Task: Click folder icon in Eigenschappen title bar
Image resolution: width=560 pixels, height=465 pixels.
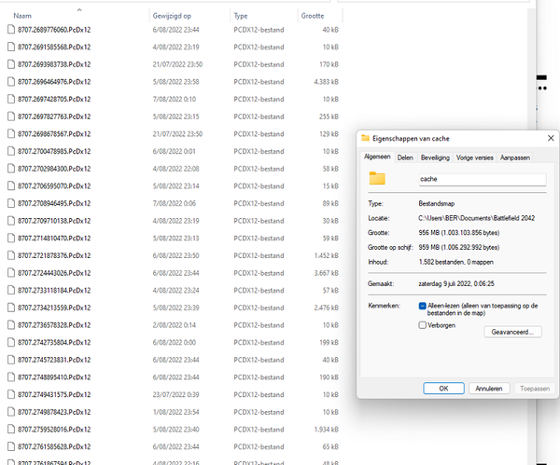Action: [367, 139]
